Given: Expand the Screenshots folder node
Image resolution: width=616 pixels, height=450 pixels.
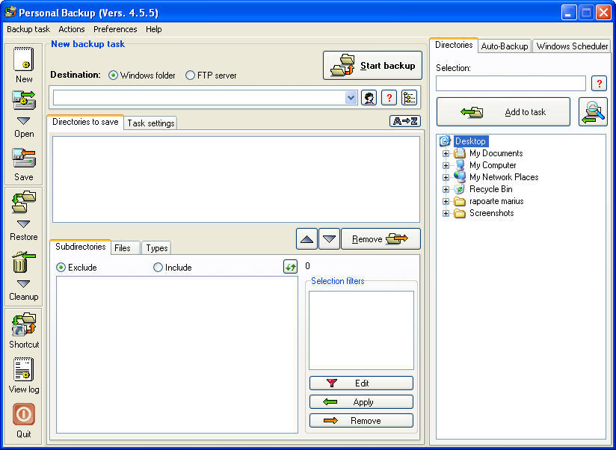Looking at the screenshot, I should click(x=446, y=213).
